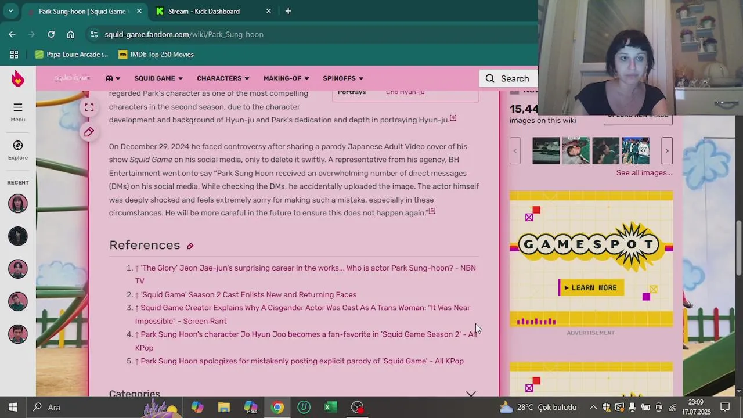Click the pencil edit page icon
Screen dimensions: 743x418
tap(89, 132)
